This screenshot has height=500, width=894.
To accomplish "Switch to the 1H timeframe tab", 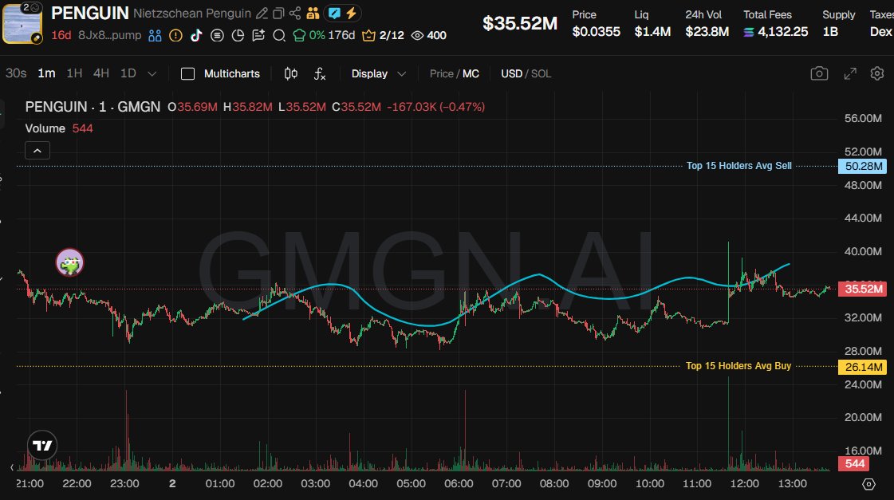I will (73, 73).
